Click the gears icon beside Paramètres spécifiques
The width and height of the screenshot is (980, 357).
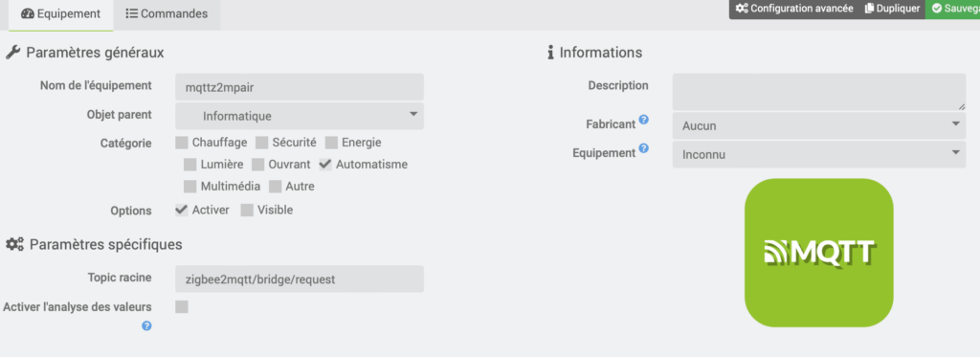click(14, 244)
